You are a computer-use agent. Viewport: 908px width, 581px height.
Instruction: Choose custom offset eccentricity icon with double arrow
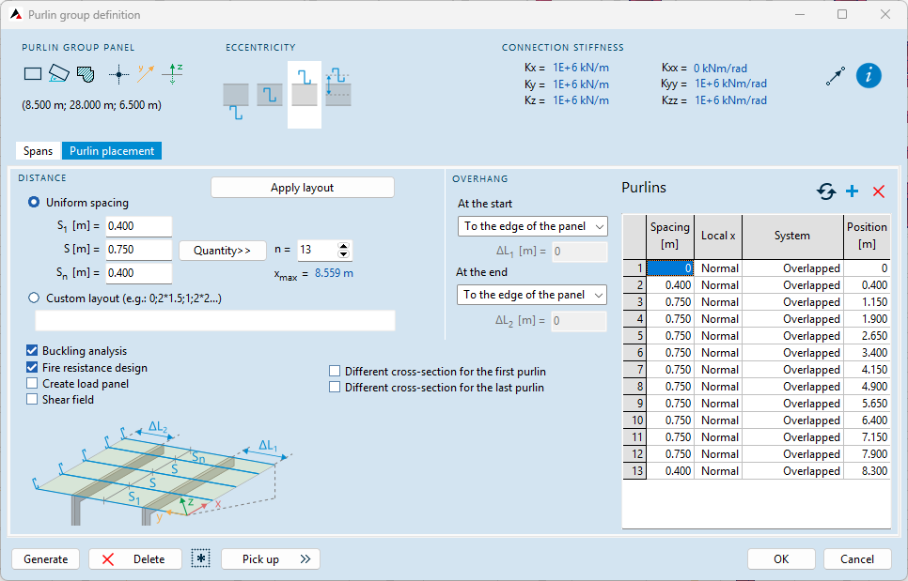coord(338,86)
